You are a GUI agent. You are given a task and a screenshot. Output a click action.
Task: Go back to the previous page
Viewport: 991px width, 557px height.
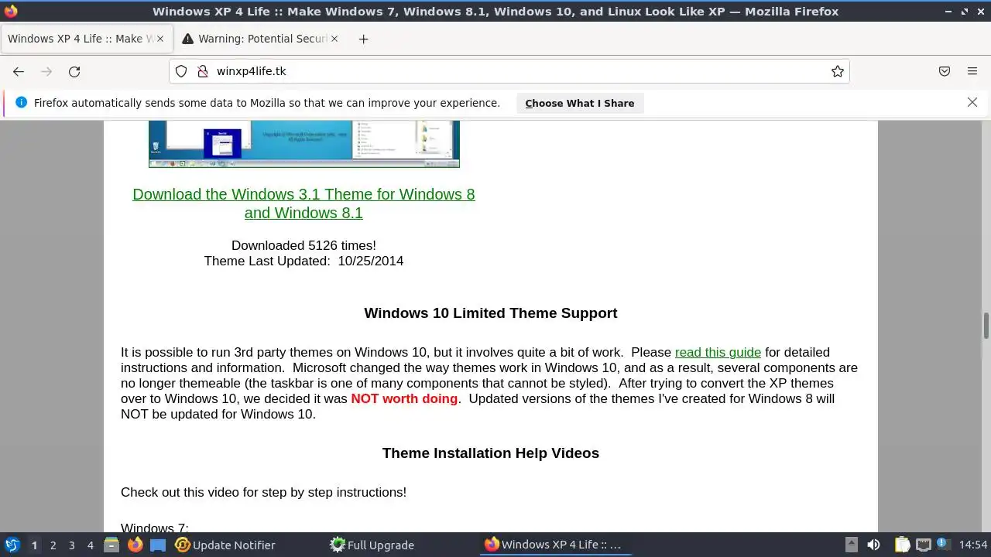[x=19, y=71]
